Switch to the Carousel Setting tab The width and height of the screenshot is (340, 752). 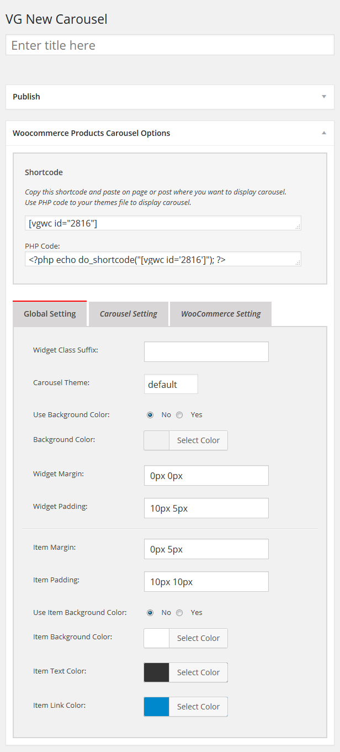(x=128, y=314)
